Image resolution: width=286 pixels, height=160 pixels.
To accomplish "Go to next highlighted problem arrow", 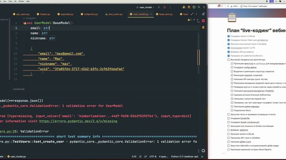I will point(198,20).
